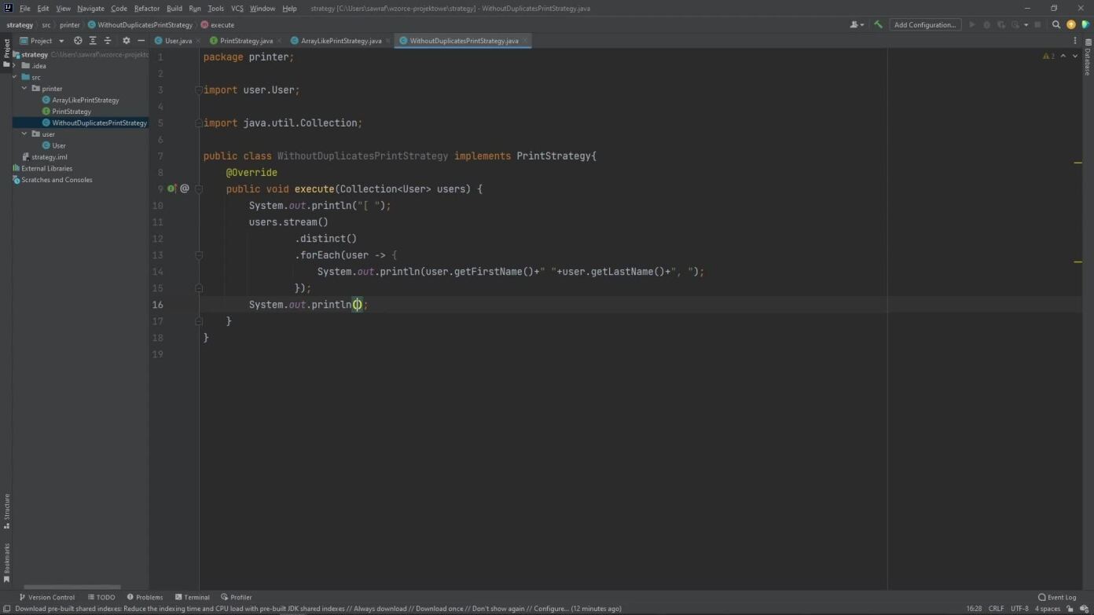Switch to ArrayLikePrintStrategy.java tab
The height and width of the screenshot is (615, 1094).
click(x=341, y=41)
